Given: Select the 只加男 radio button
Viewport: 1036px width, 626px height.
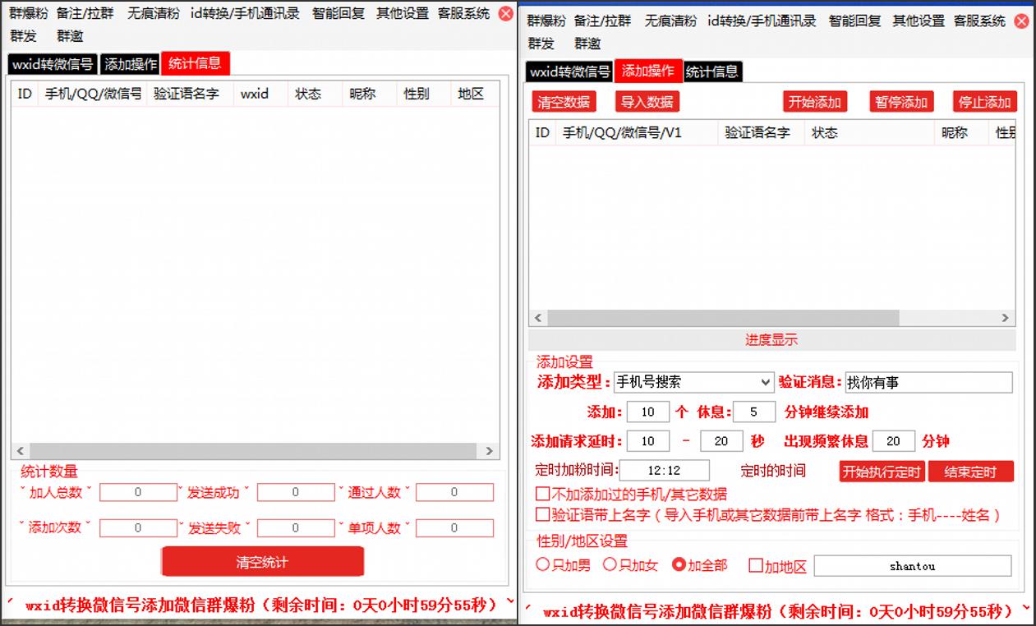Looking at the screenshot, I should [543, 564].
